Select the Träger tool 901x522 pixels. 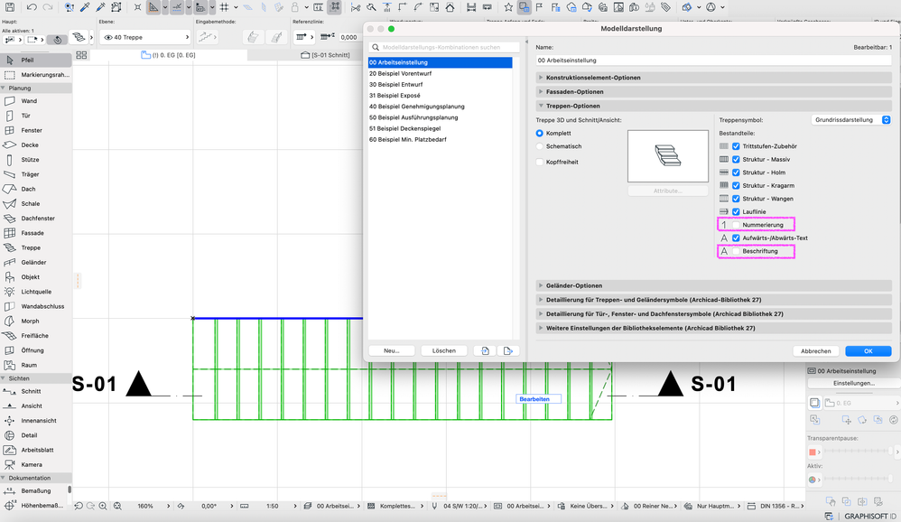coord(36,174)
